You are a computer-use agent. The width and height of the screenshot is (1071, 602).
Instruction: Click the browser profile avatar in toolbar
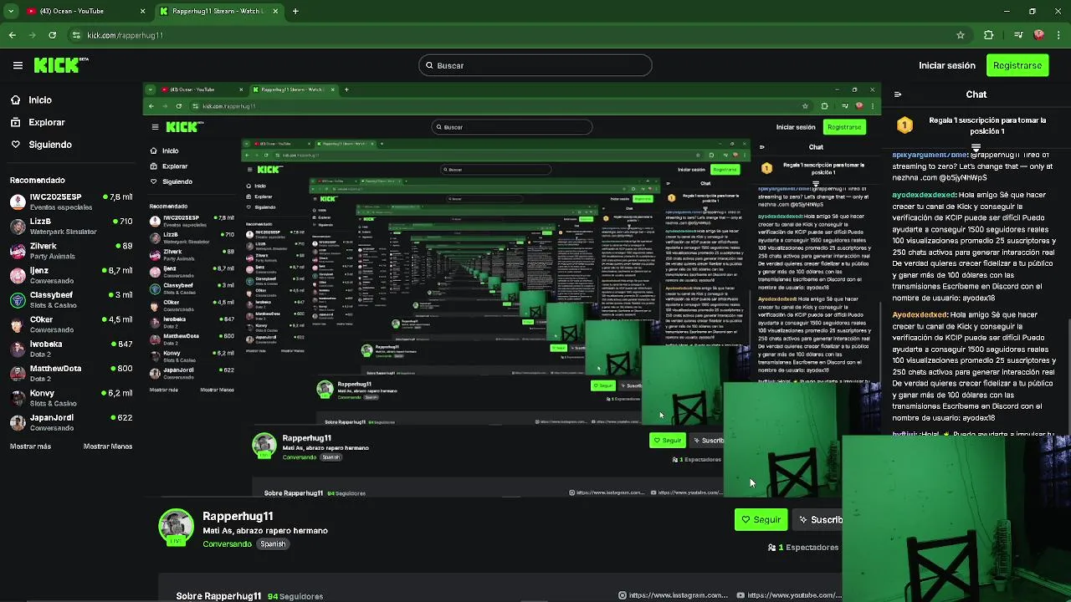pos(1038,35)
